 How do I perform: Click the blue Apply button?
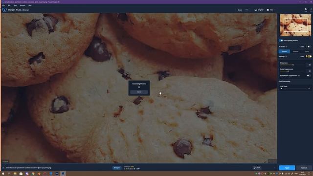point(287,168)
